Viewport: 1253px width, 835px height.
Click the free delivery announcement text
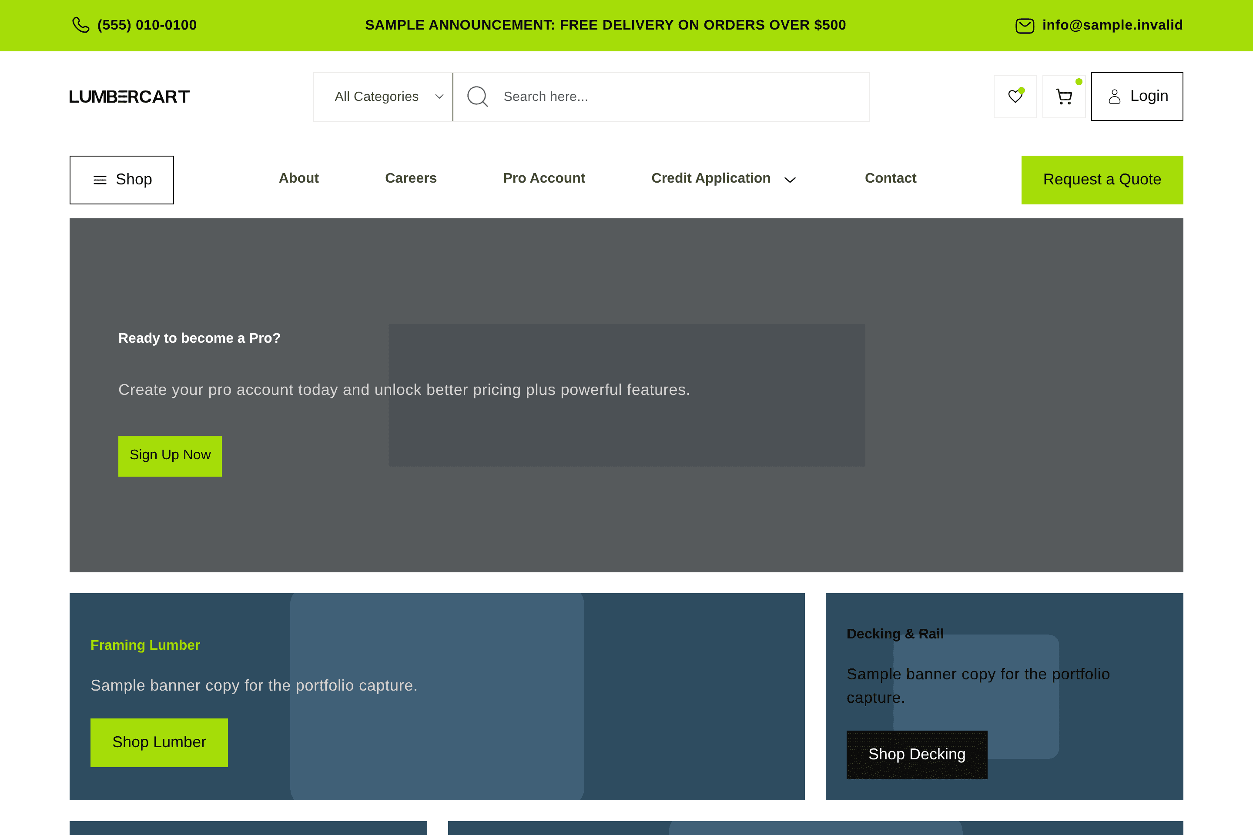coord(605,25)
